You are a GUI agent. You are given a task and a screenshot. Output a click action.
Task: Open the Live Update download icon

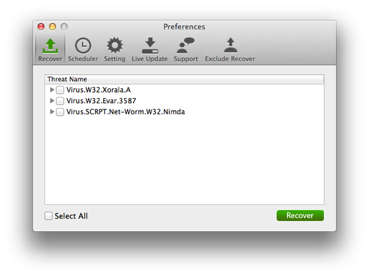150,45
